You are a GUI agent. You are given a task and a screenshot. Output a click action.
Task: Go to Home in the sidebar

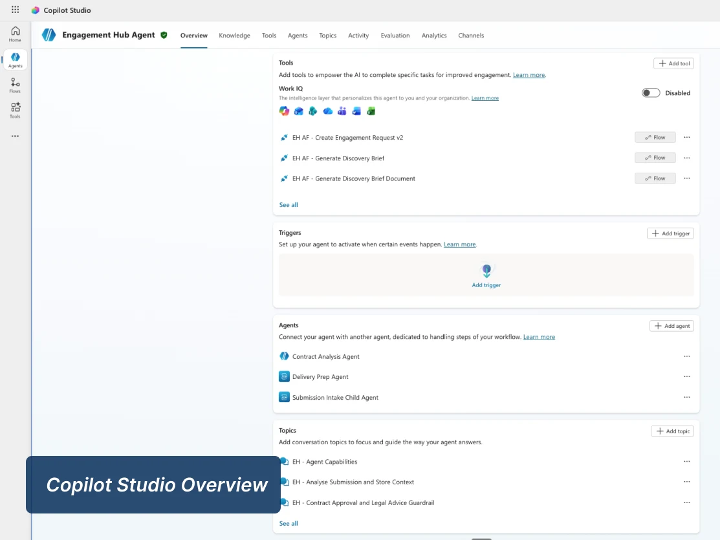pyautogui.click(x=15, y=34)
